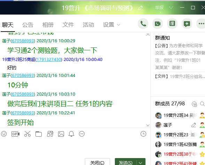Image resolution: width=205 pixels, height=165 pixels.
Task: Insert a picture with the image icon
Action: pos(61,134)
